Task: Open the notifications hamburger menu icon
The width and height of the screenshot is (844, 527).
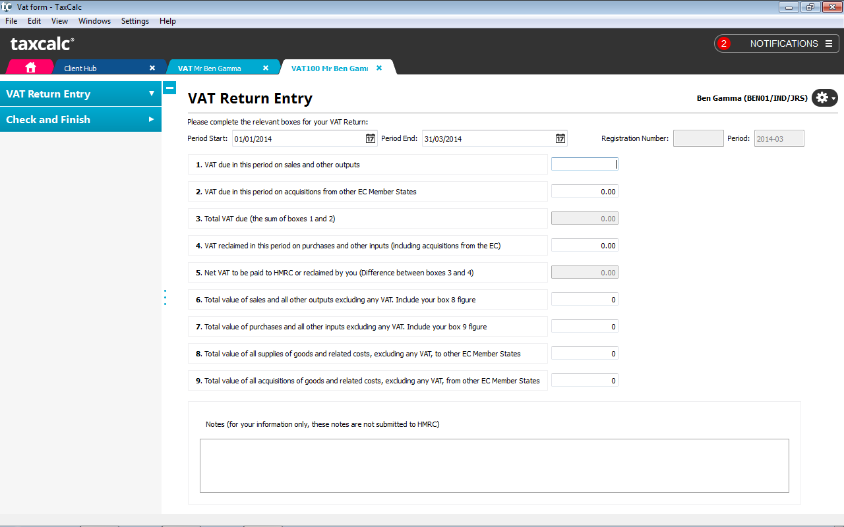Action: (829, 43)
